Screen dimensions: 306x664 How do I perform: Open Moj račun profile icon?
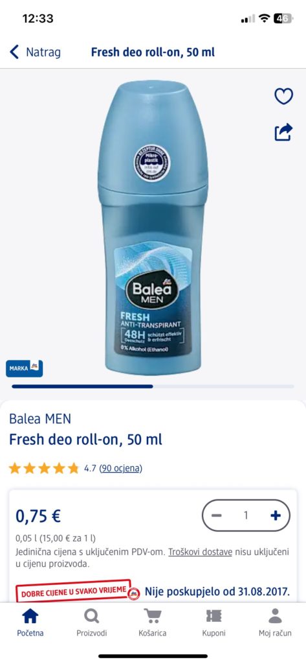tap(275, 616)
